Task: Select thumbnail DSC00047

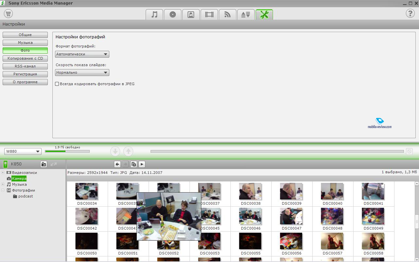Action: [x=291, y=216]
